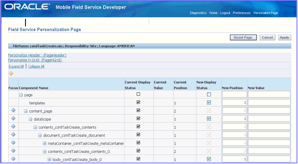Click Logout in the top menu

225,13
